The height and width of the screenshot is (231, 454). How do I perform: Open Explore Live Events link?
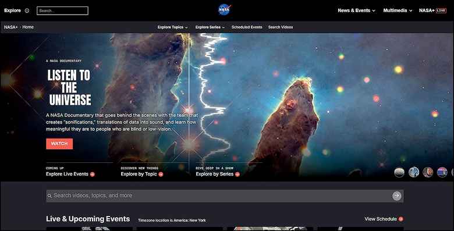point(67,174)
